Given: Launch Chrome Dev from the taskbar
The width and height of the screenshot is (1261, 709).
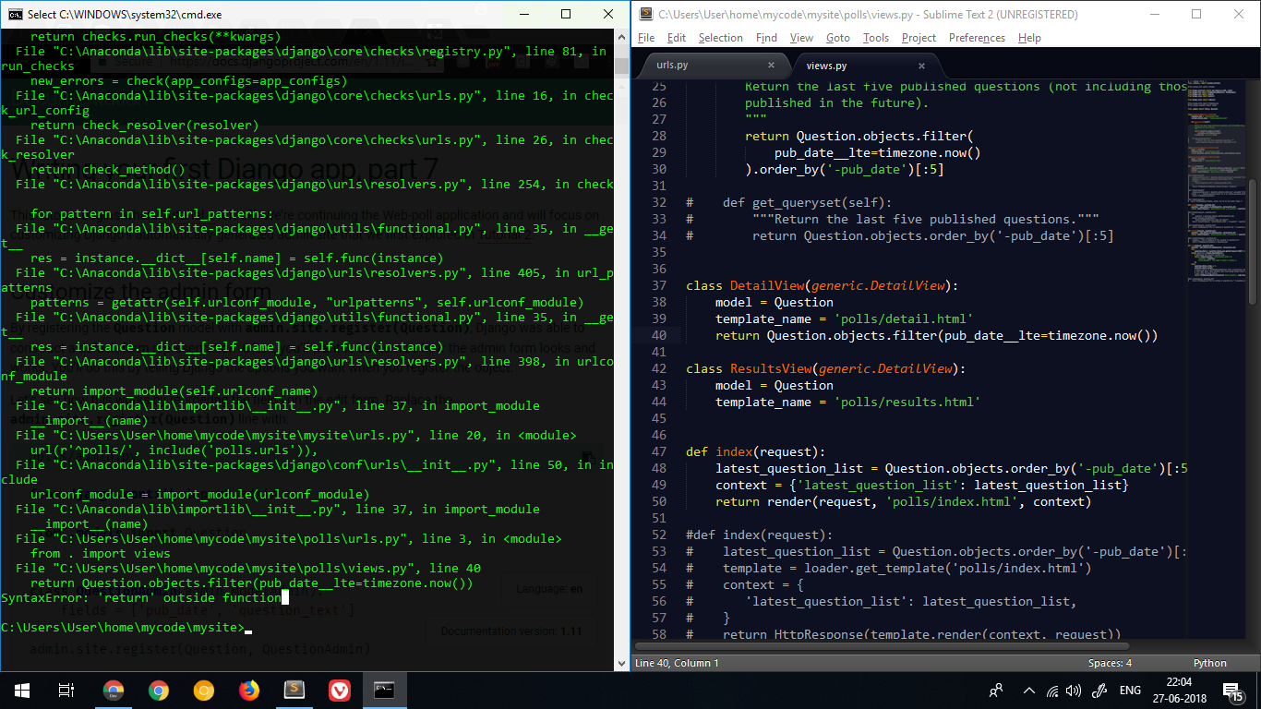Looking at the screenshot, I should tap(114, 690).
